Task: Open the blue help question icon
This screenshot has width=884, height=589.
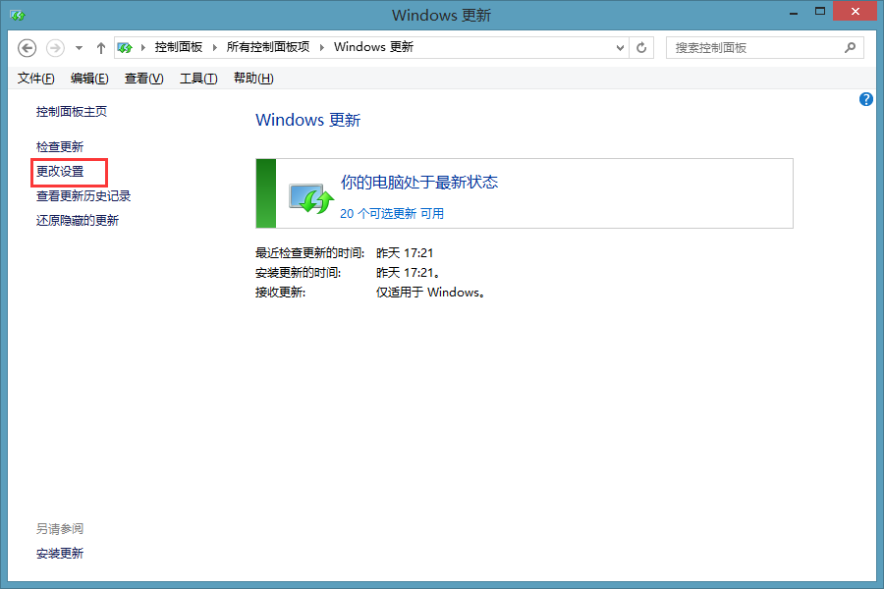Action: [x=866, y=99]
